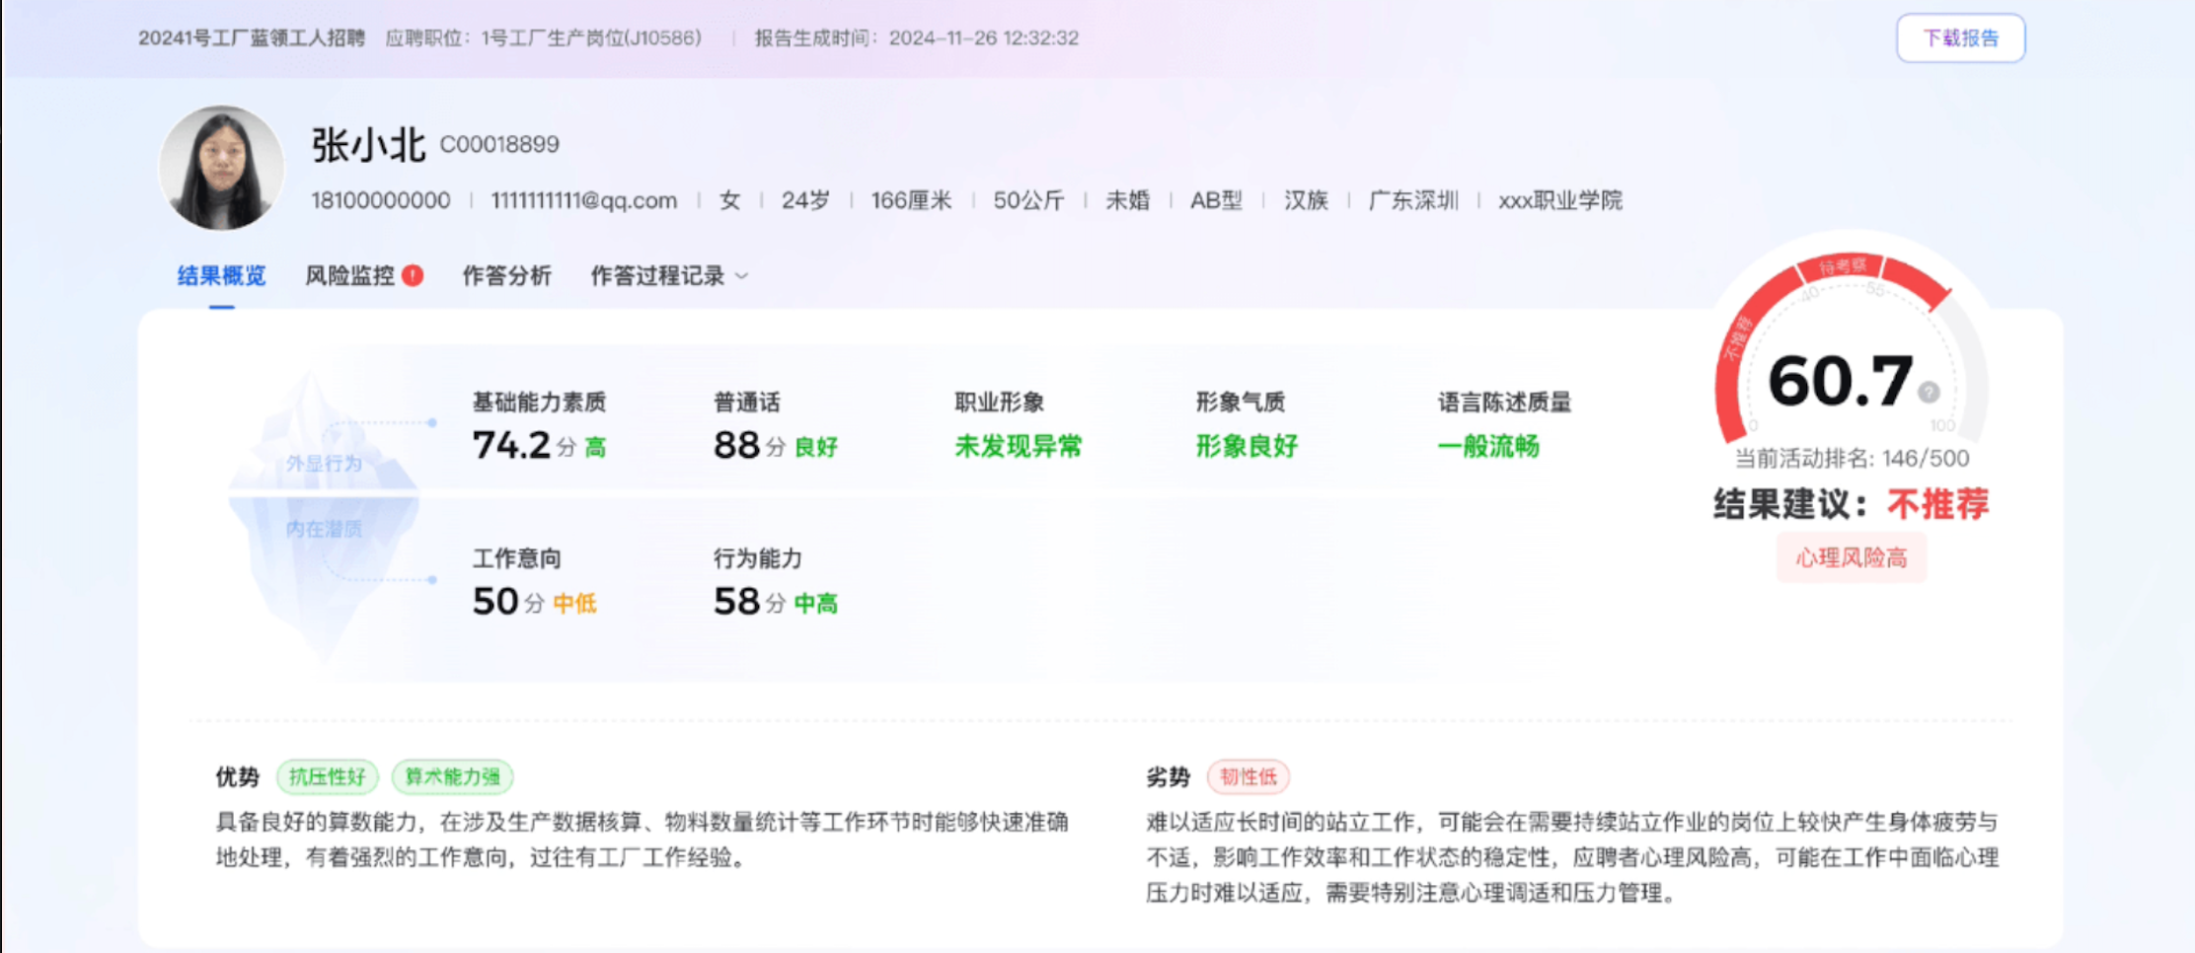
Task: Click the phone number 18100000000
Action: coord(381,200)
